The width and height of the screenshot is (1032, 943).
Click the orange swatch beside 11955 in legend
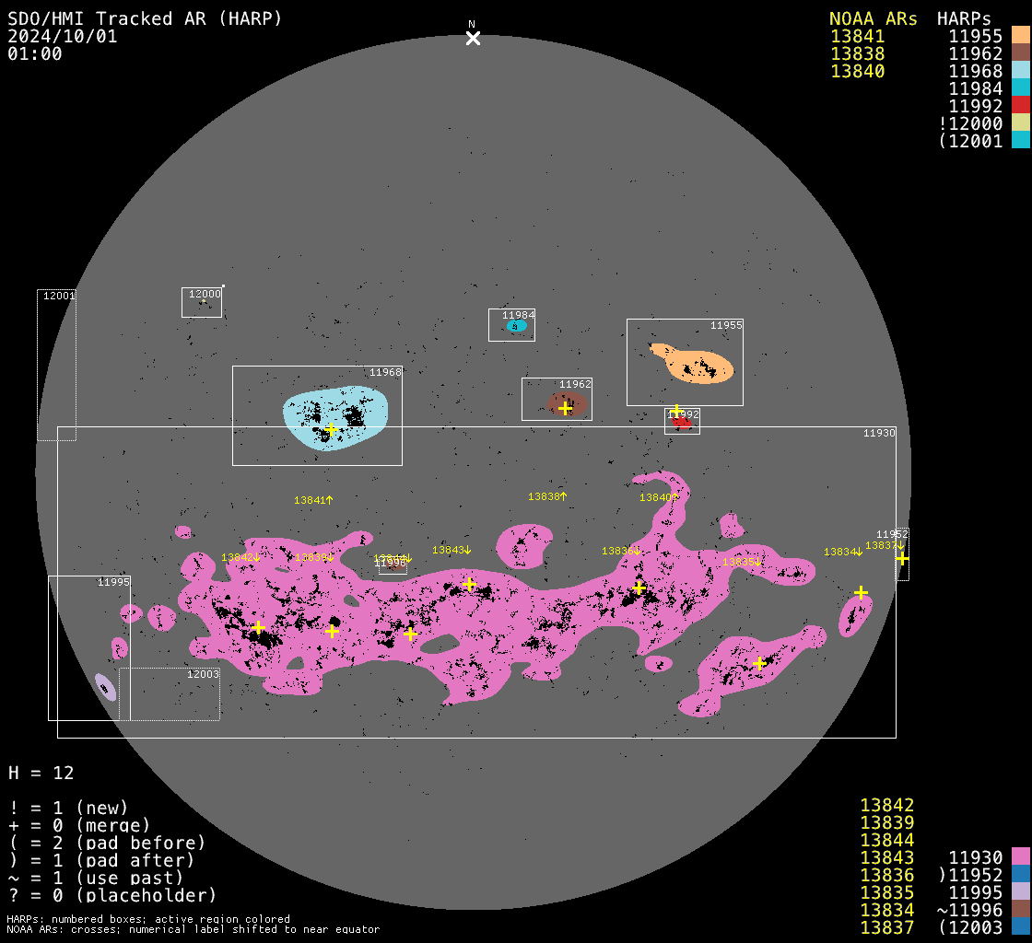(x=1020, y=36)
